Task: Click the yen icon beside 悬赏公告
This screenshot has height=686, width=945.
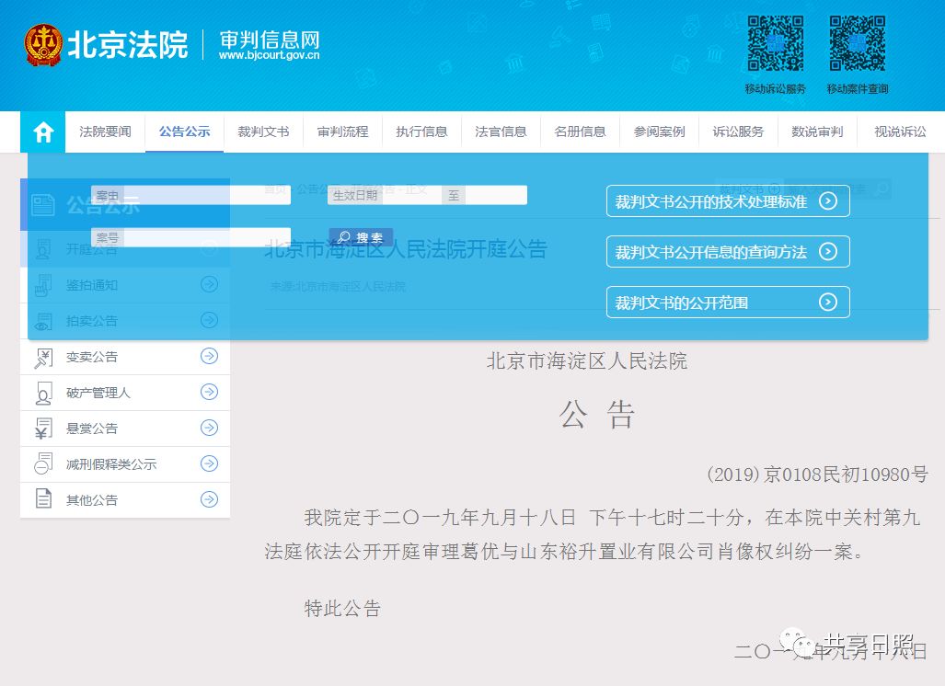Action: 43,429
